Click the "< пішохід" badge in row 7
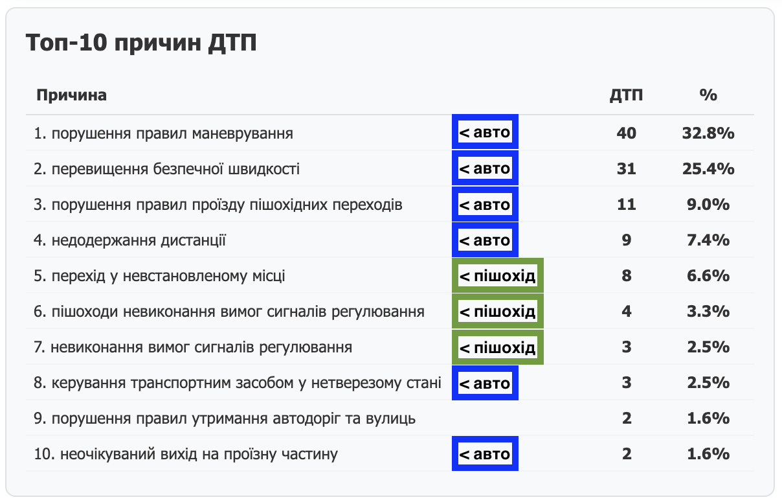This screenshot has height=504, width=782. click(x=497, y=348)
